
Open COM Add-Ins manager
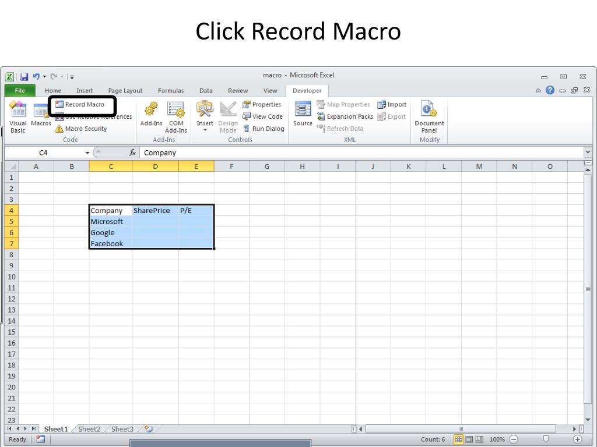tap(176, 117)
